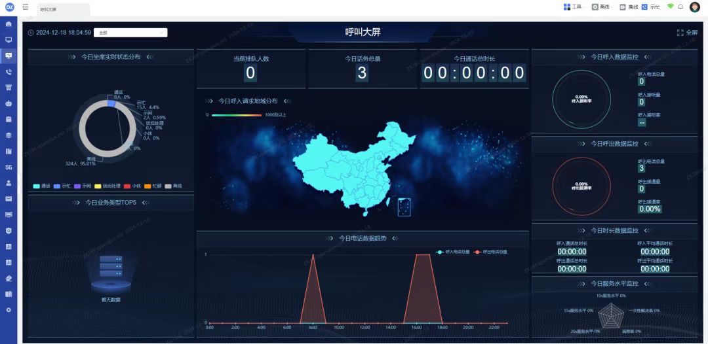
Task: Click the 今日业务类型TOP5 panel header
Action: click(x=111, y=203)
